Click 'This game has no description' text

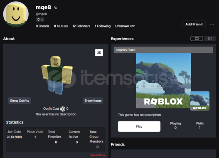pos(139,115)
